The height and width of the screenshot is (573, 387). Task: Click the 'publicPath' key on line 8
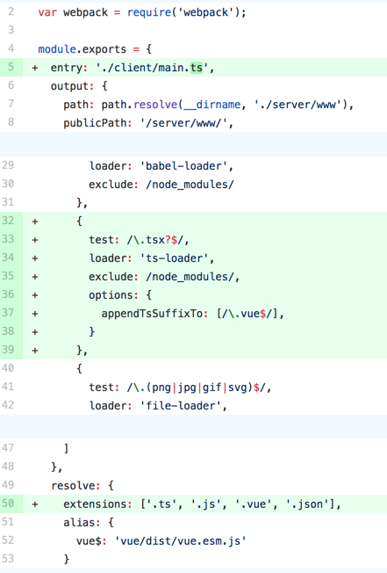click(x=95, y=123)
